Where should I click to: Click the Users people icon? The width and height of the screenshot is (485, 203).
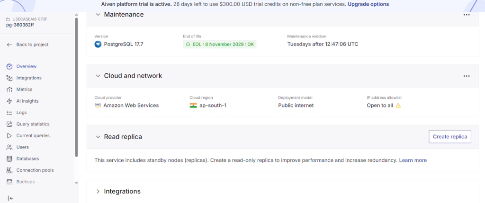click(9, 147)
